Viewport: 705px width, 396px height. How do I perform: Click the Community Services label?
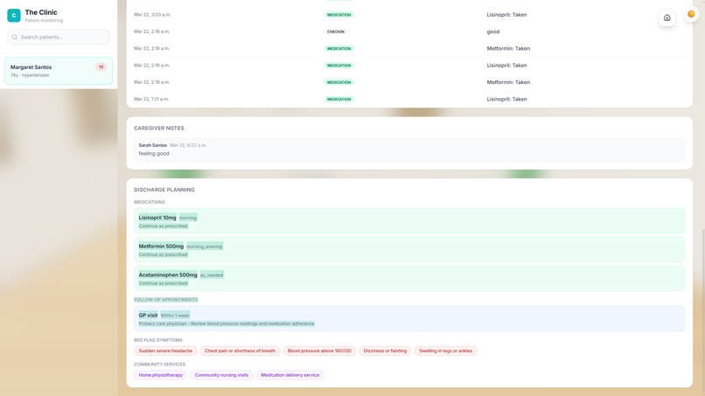pyautogui.click(x=159, y=365)
